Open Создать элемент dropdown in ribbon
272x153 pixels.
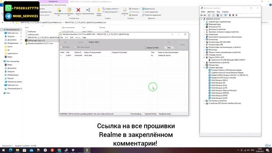[111, 8]
